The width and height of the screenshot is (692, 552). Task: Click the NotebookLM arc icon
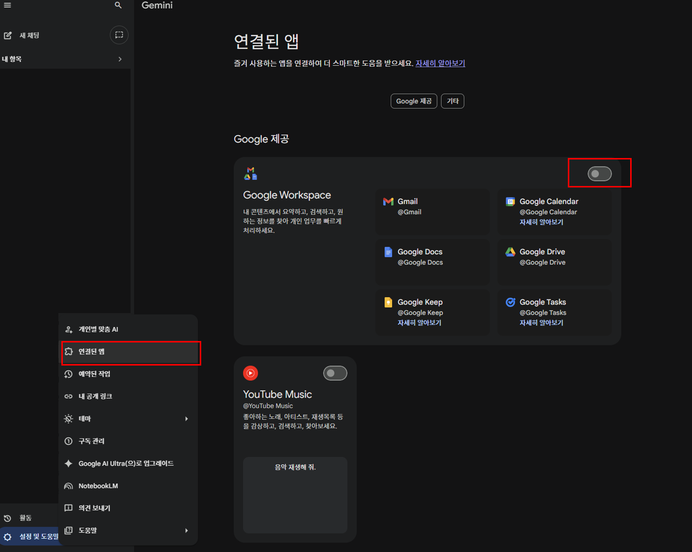click(69, 486)
